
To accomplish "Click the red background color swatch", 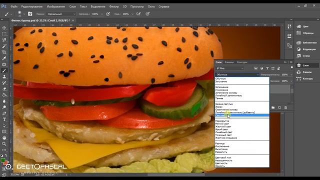I will [6, 162].
